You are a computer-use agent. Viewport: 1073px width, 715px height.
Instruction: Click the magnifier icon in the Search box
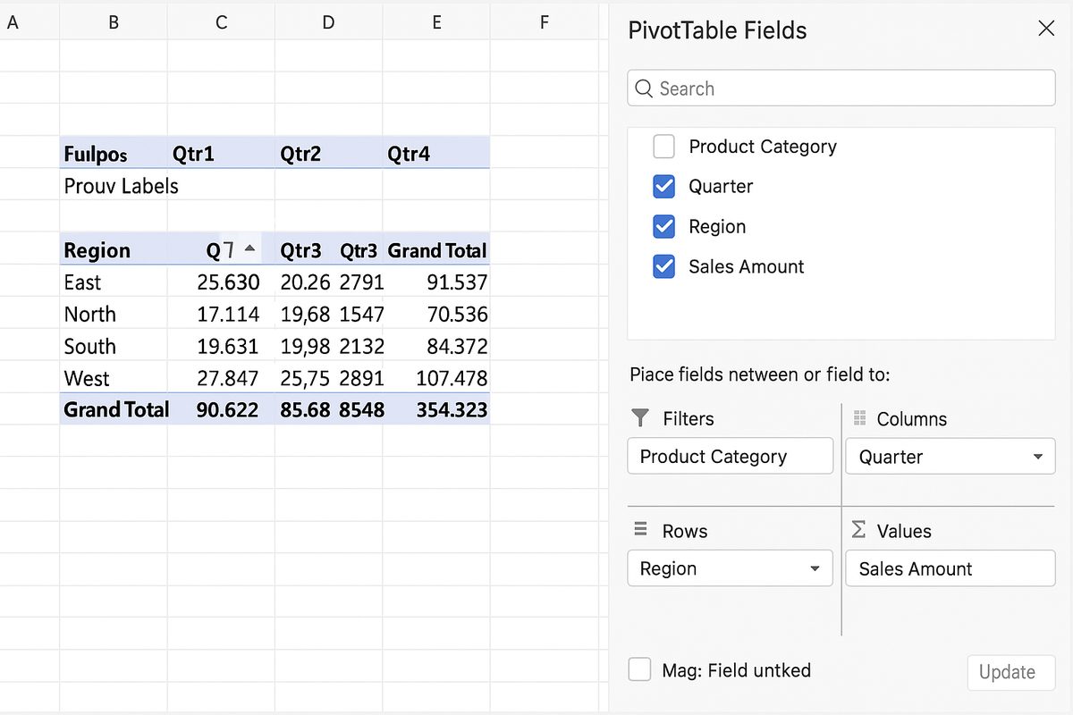644,88
